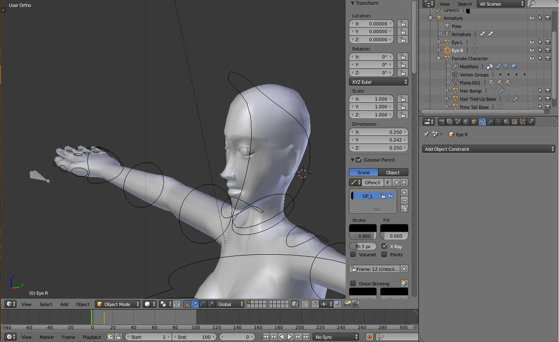
Task: Toggle automatic keyframe record button
Action: [369, 337]
